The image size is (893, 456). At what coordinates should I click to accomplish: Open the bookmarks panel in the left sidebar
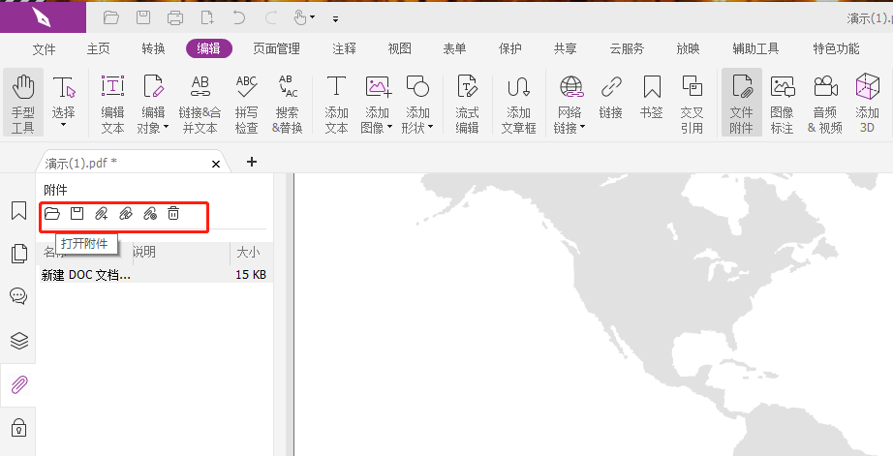[18, 211]
